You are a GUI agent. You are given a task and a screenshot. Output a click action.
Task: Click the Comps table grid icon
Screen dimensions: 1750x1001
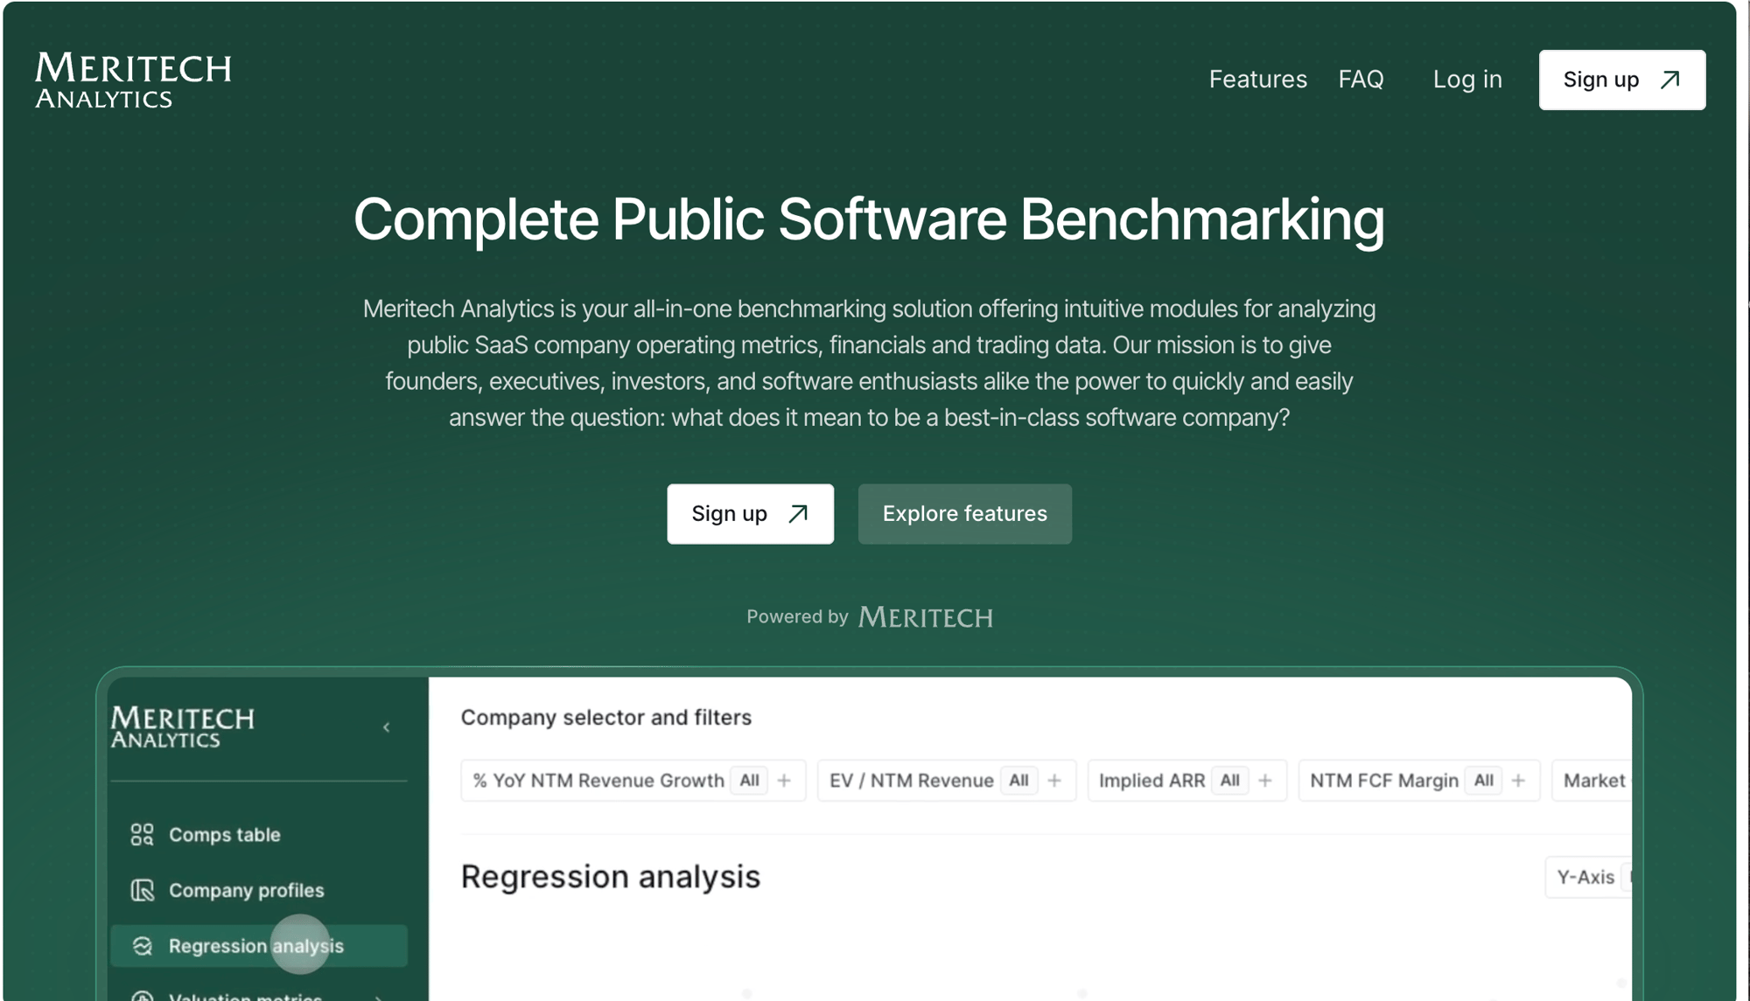pyautogui.click(x=142, y=834)
